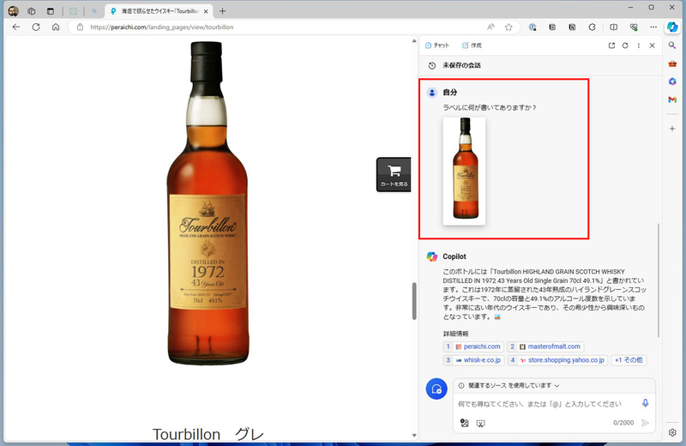This screenshot has width=686, height=446.
Task: Add a screenshot to the message
Action: tap(480, 423)
